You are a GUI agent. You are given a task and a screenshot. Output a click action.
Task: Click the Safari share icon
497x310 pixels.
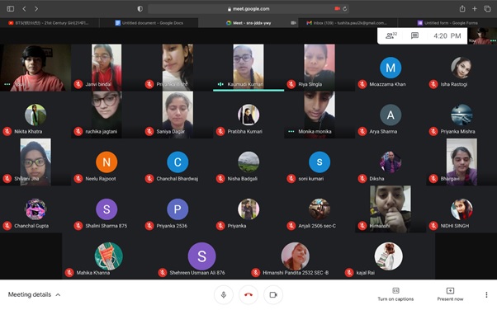tap(462, 9)
